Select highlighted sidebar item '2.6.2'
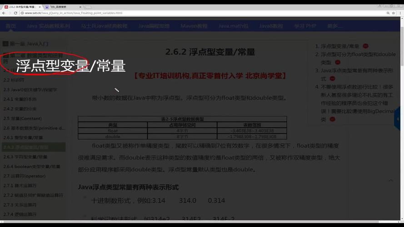Screen dimensions: 404x227 click(x=34, y=147)
